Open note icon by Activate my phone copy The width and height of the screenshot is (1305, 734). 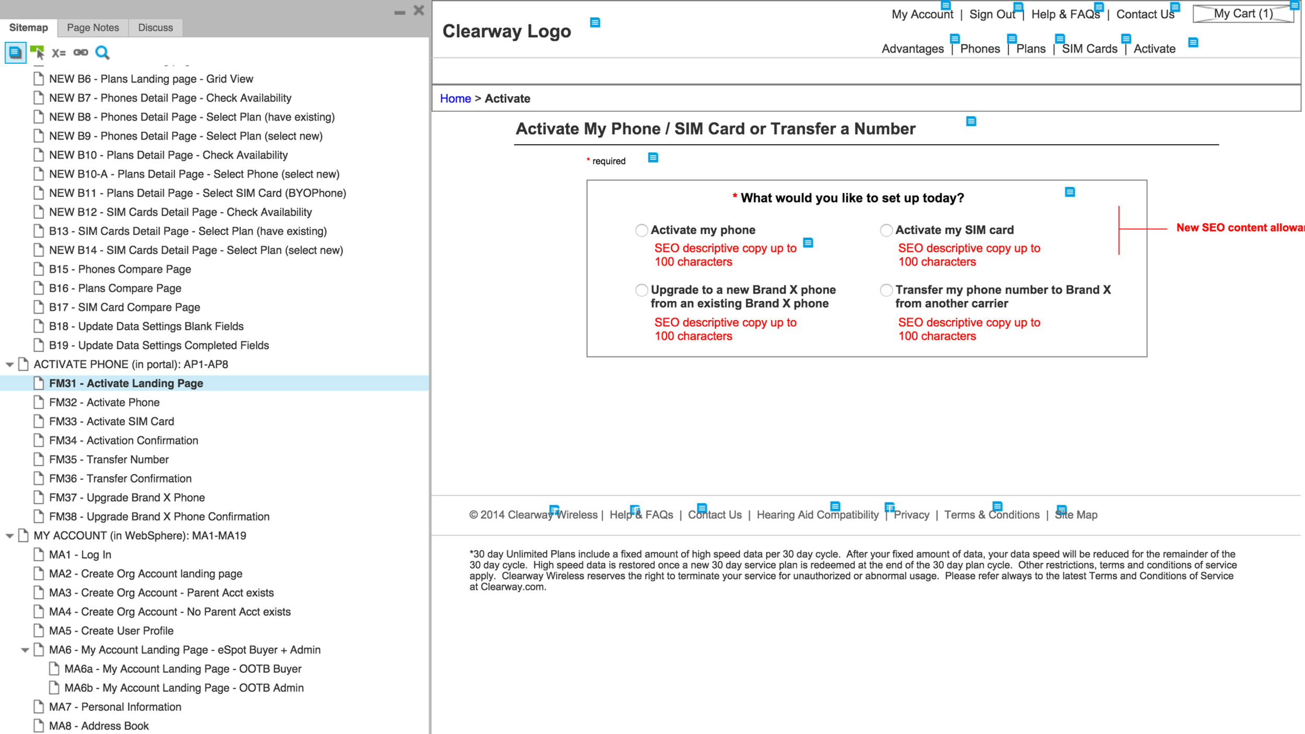pos(808,243)
